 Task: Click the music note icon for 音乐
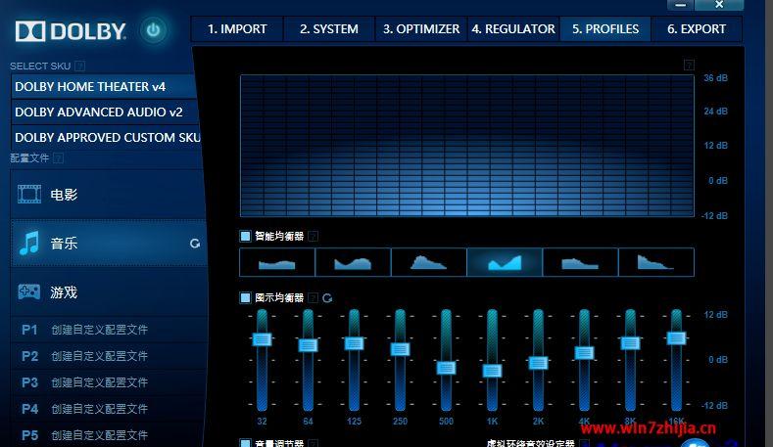(x=29, y=243)
